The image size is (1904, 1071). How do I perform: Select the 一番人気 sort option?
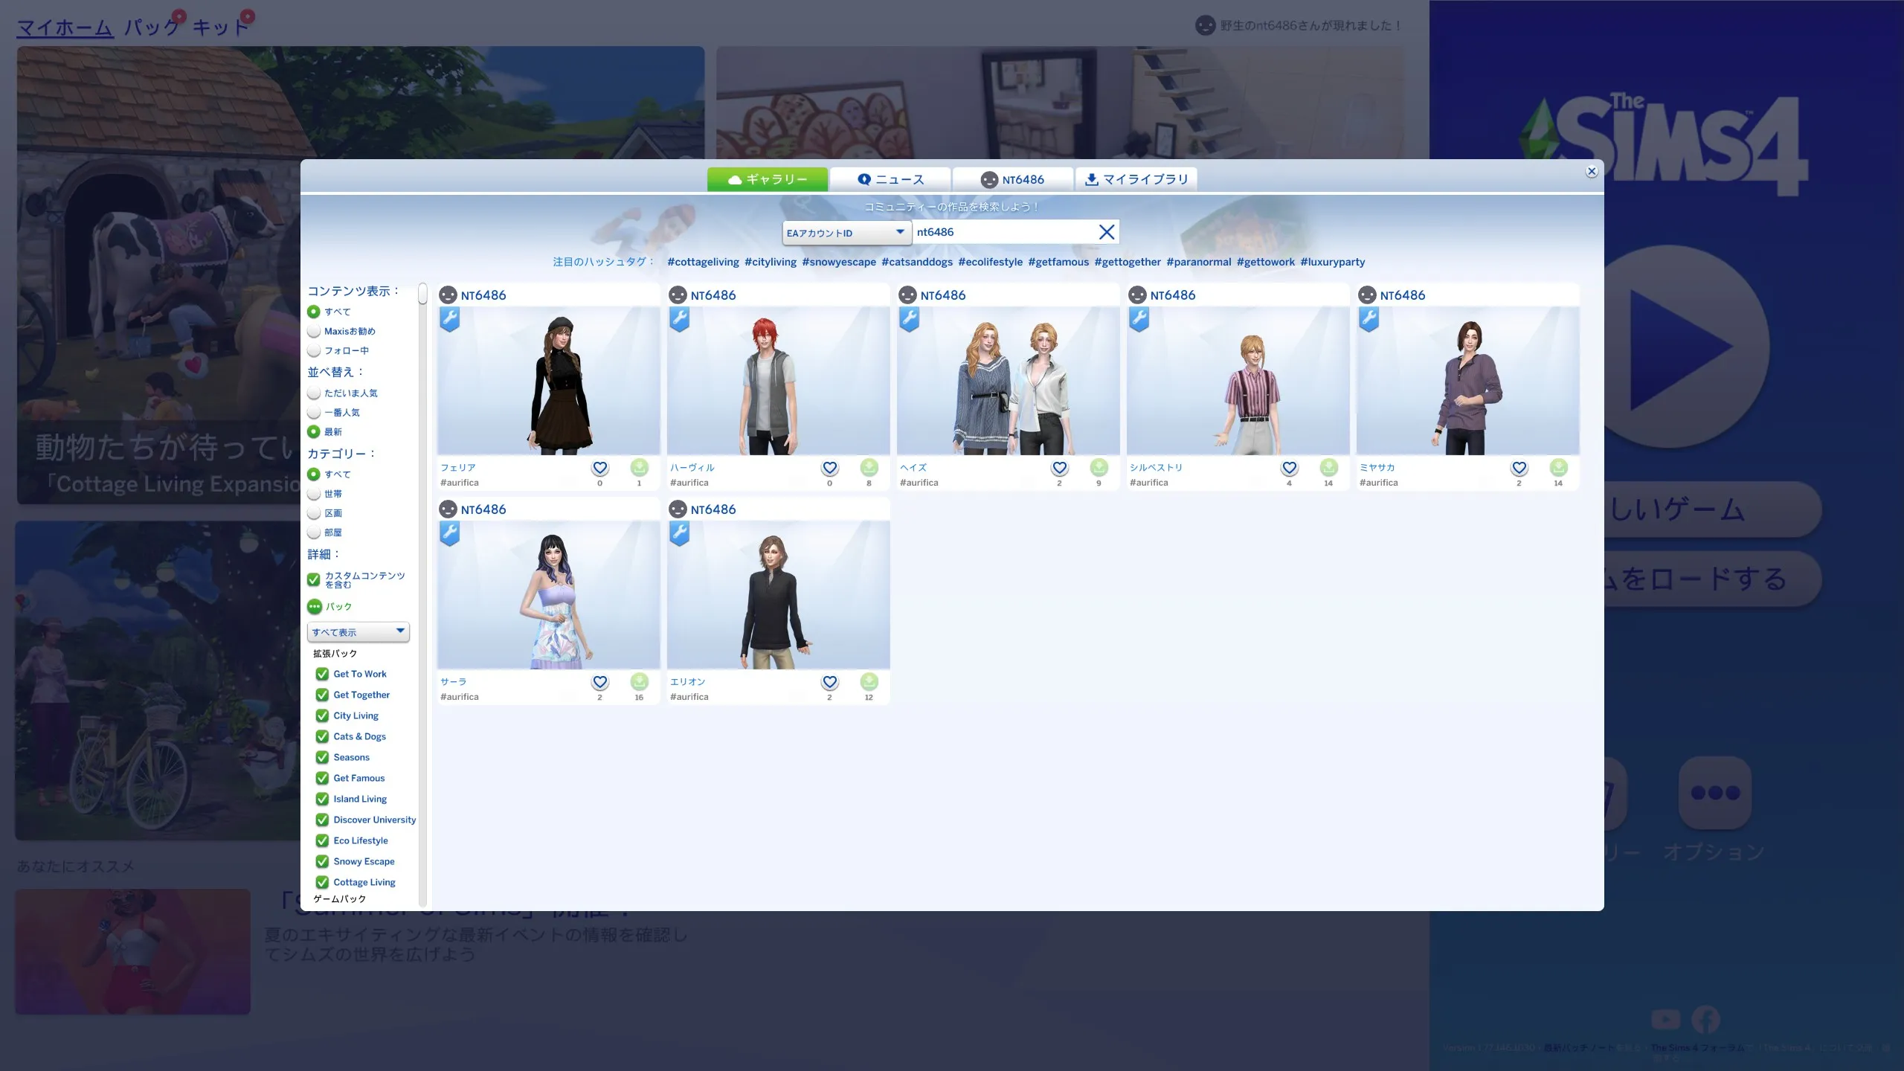(x=314, y=412)
